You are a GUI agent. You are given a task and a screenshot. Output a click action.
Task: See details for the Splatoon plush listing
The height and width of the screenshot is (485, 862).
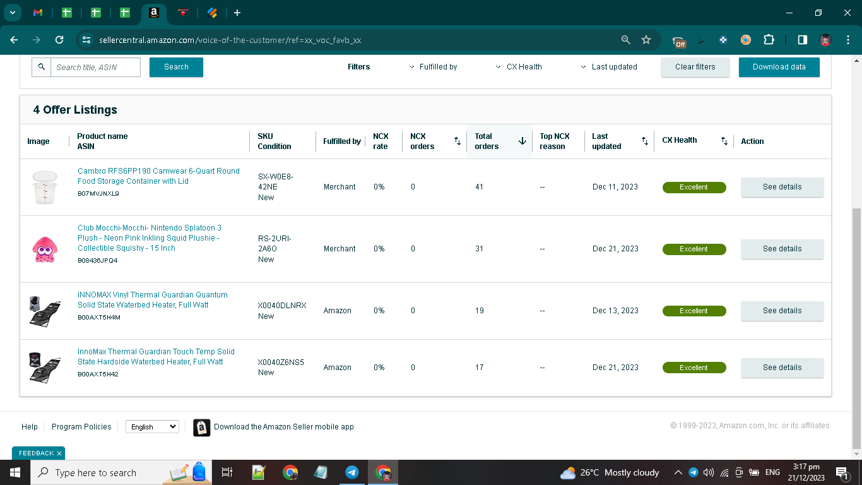coord(782,249)
